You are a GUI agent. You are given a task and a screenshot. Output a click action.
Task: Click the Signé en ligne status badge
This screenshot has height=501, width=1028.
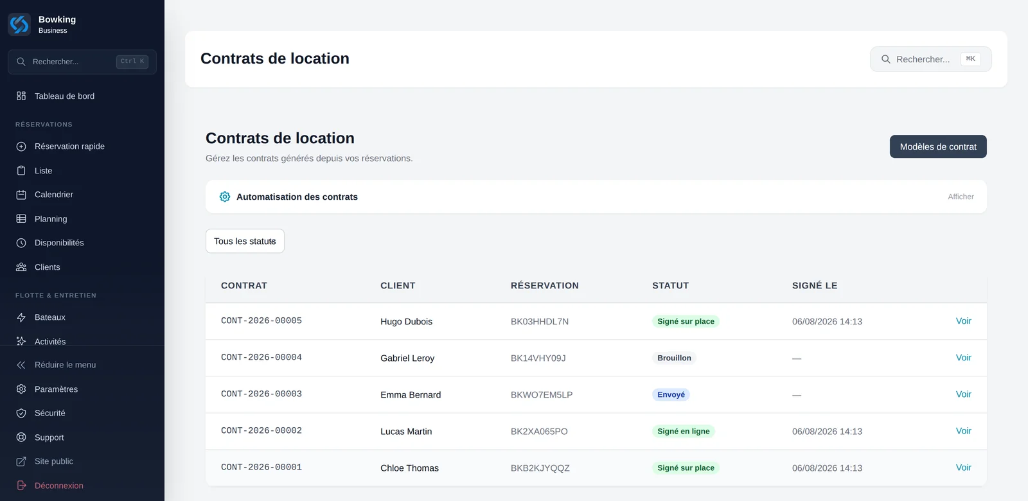click(684, 431)
